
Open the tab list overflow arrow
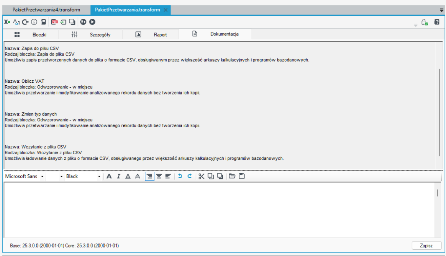(441, 10)
